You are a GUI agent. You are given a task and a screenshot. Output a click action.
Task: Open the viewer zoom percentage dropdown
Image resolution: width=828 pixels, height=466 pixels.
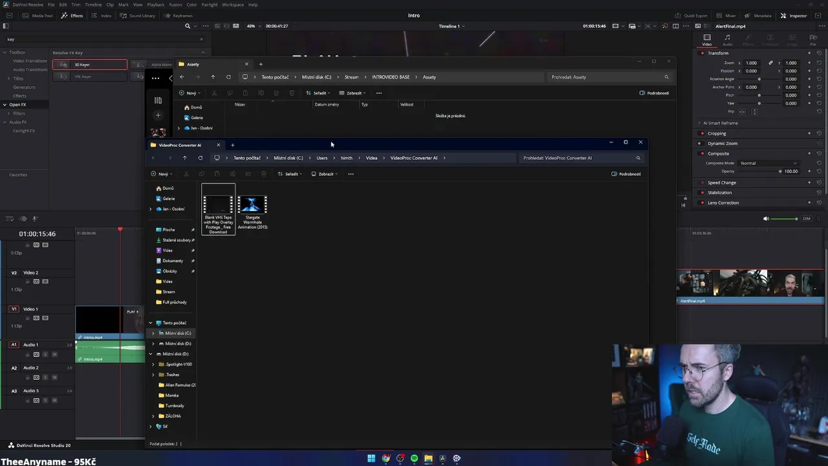[254, 26]
